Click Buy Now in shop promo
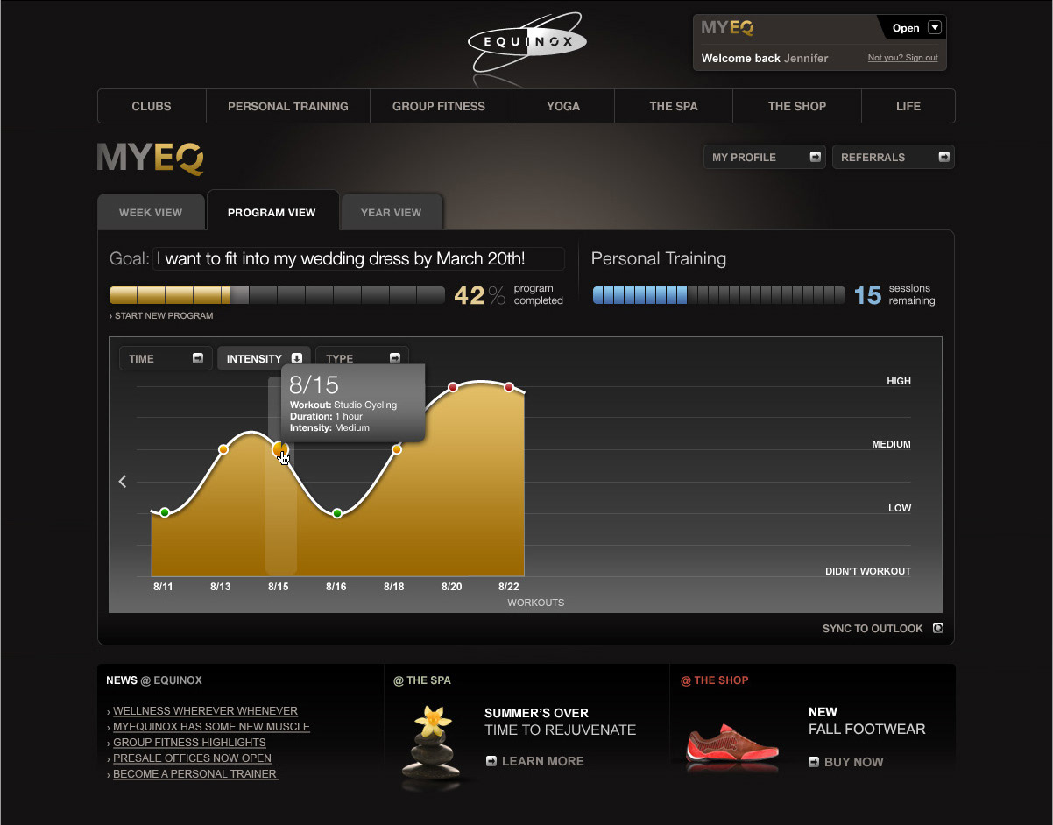 pyautogui.click(x=846, y=762)
